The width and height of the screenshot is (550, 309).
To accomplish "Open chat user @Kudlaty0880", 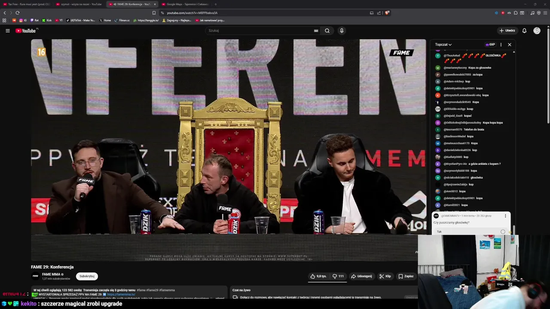I will [453, 157].
